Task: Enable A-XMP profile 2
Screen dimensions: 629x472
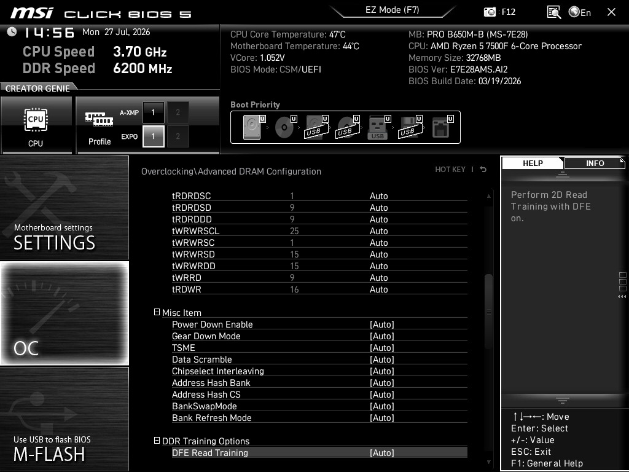Action: pyautogui.click(x=178, y=112)
